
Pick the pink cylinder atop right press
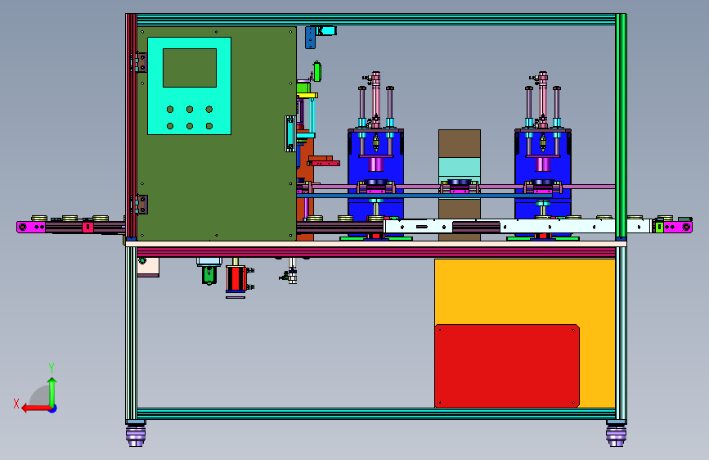click(x=543, y=99)
